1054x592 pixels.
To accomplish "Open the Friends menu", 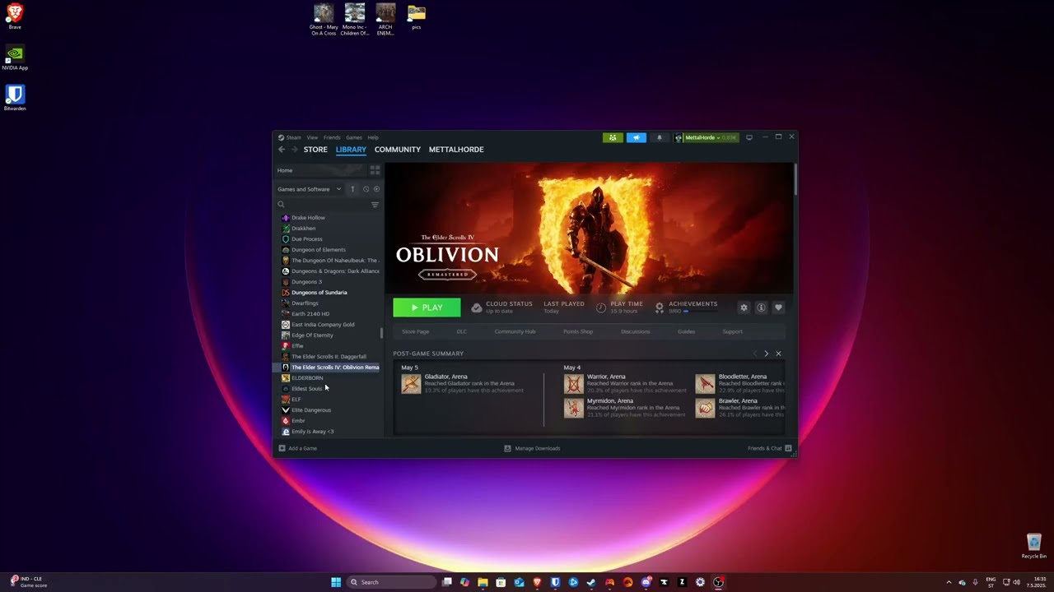I will [x=332, y=137].
